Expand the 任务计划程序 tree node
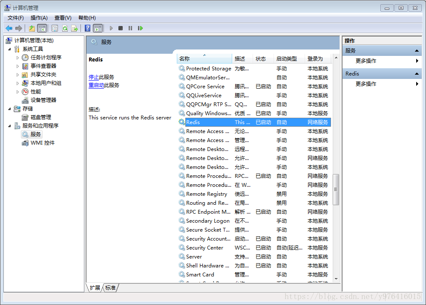The height and width of the screenshot is (305, 426). point(17,58)
